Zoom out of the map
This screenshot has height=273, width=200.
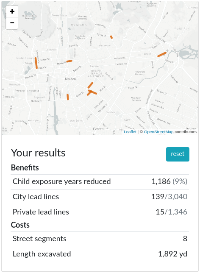point(12,23)
